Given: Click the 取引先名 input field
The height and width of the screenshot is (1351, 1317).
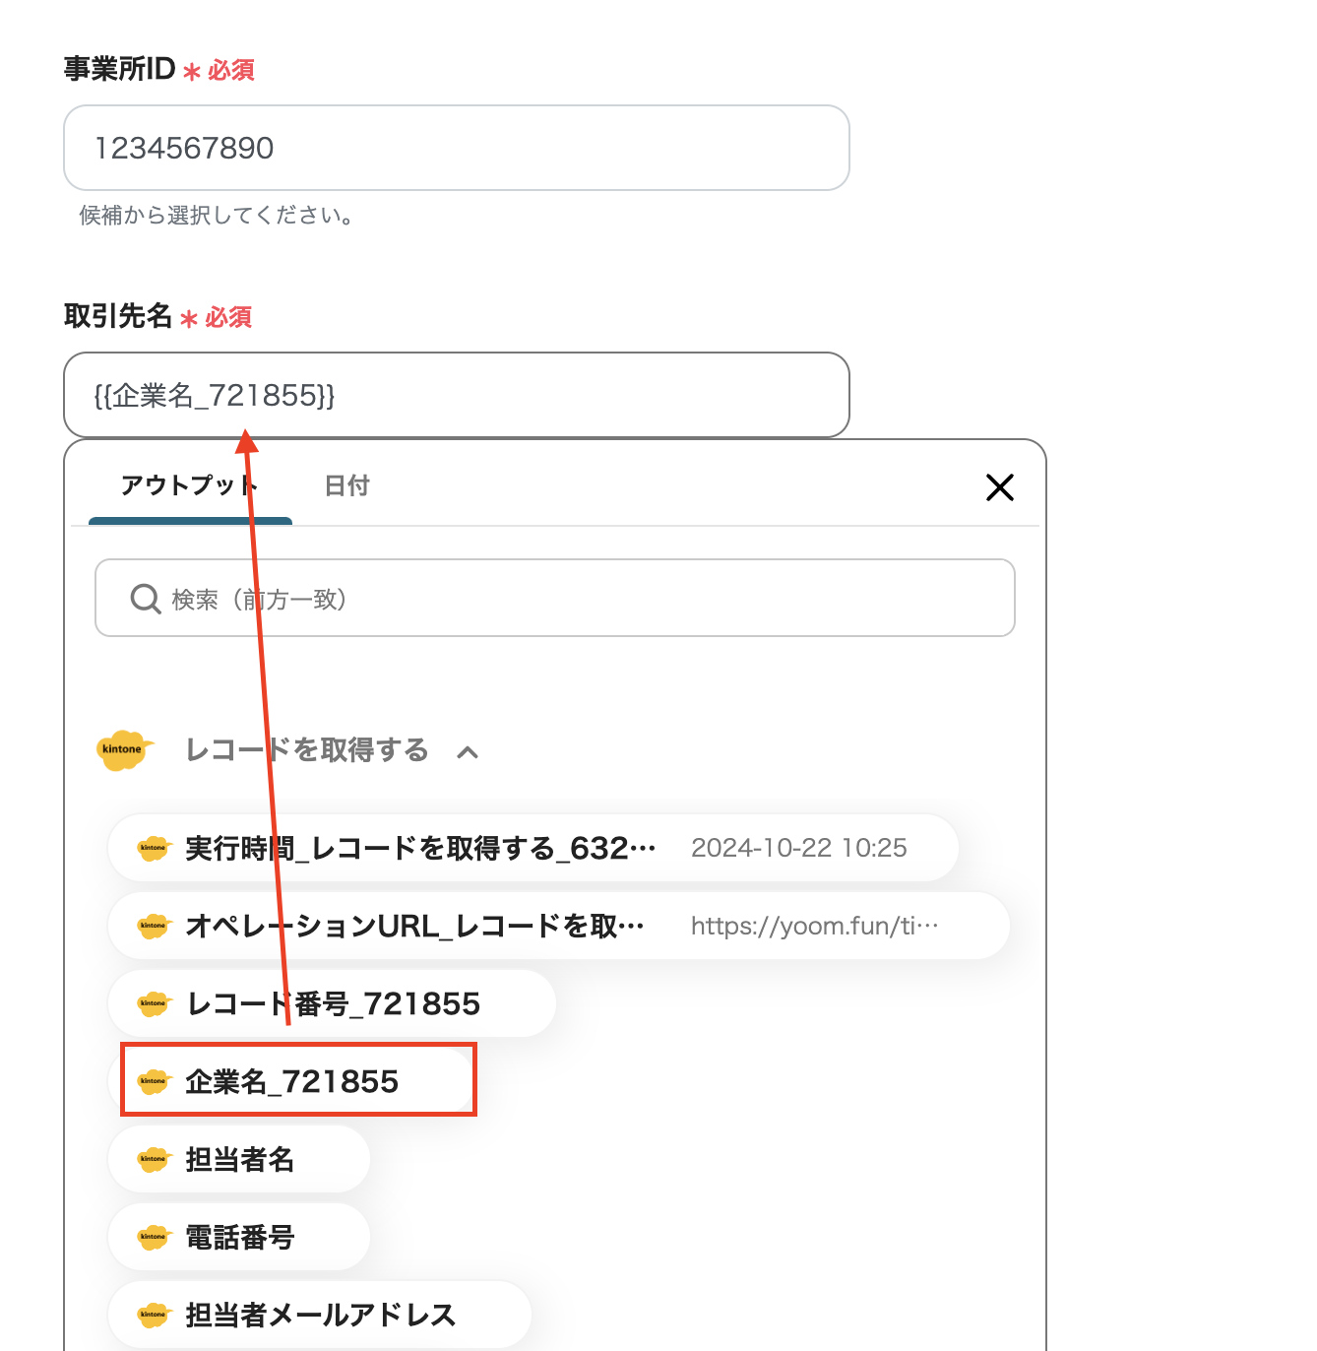Looking at the screenshot, I should [x=457, y=395].
